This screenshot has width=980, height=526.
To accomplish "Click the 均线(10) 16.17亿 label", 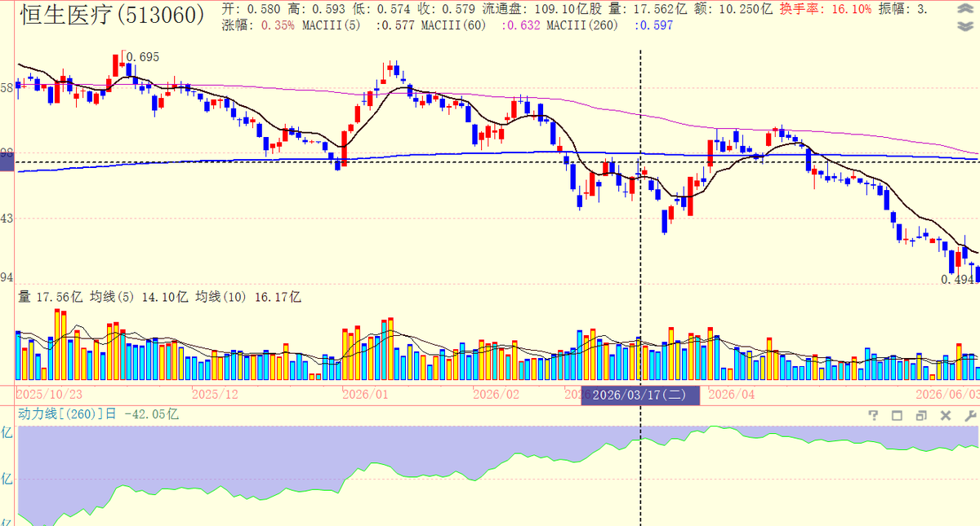I will (x=248, y=298).
